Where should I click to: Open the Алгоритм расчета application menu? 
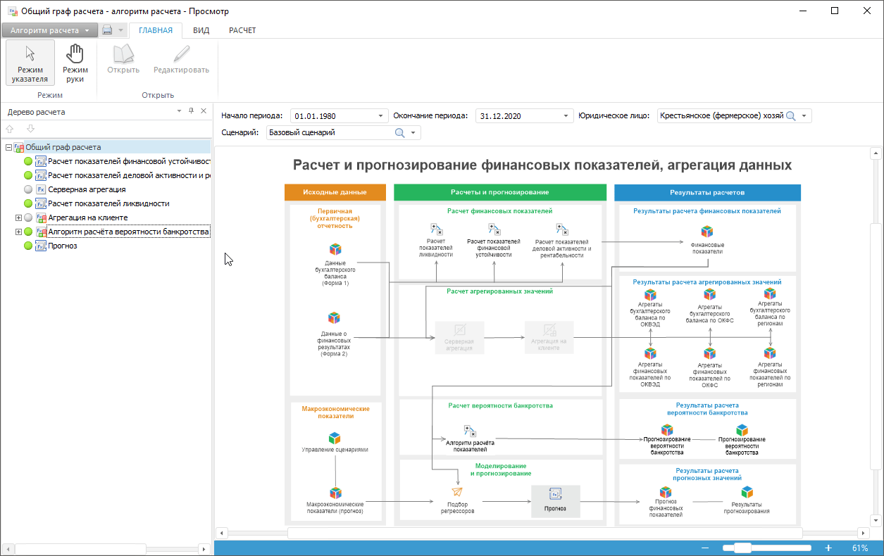point(49,30)
